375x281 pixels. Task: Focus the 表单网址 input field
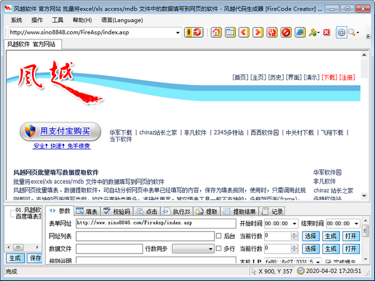[156, 224]
